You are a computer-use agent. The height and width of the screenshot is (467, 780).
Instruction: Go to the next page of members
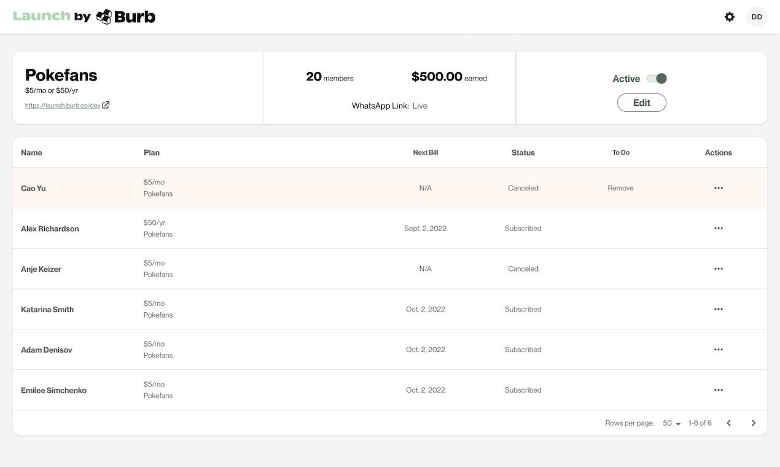(x=754, y=423)
